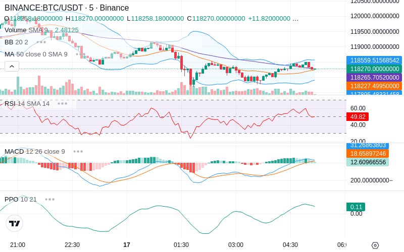Open more options for PPO 10 21
404x252 pixels.
49,199
